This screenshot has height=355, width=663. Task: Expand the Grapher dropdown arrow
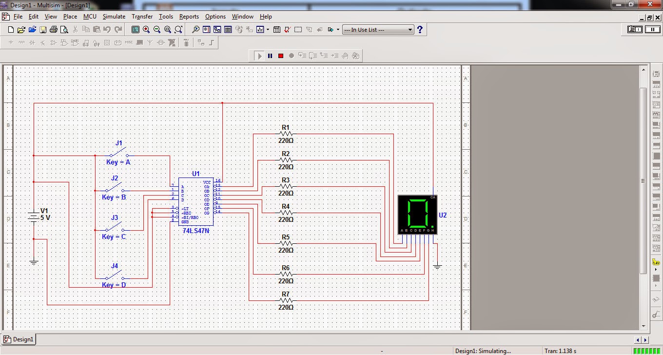268,30
